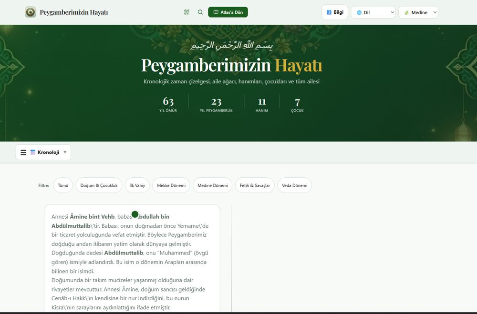Open the QR code icon
477x314 pixels.
tap(187, 12)
